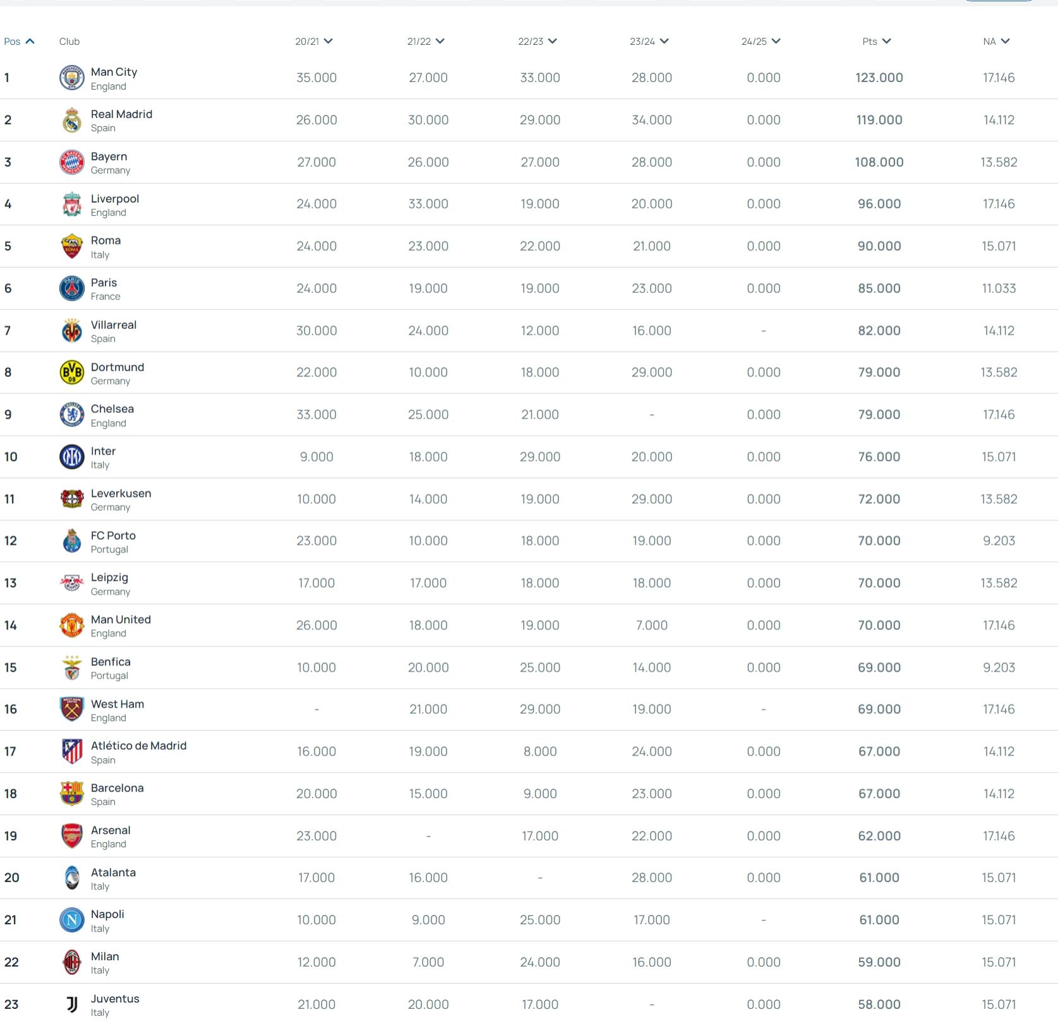Click the Barcelona club crest
Screen dimensions: 1058x1024
point(72,794)
